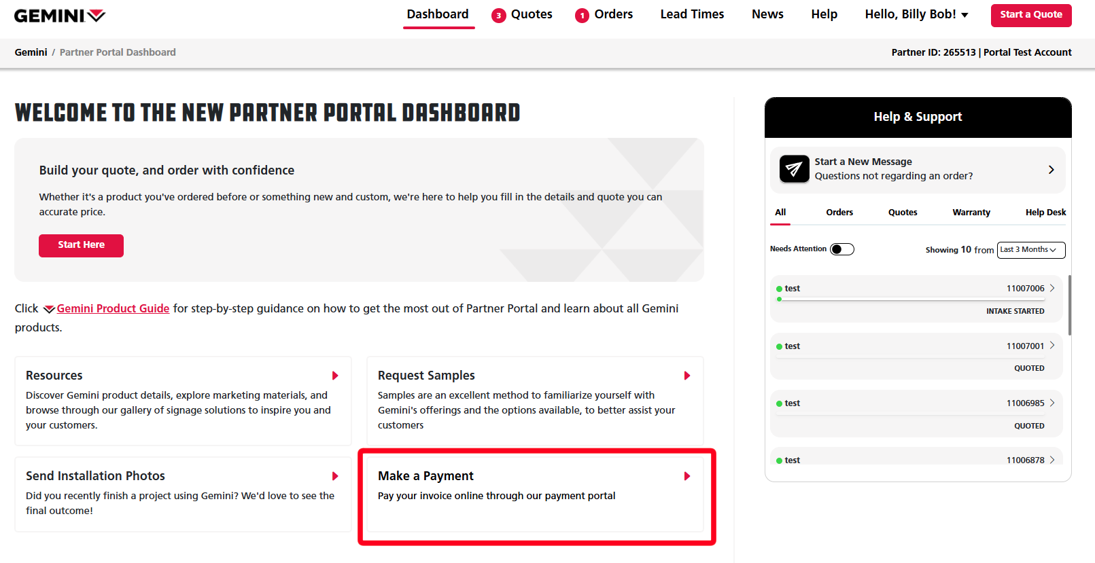Click red arrow on Send Installation Photos

335,476
